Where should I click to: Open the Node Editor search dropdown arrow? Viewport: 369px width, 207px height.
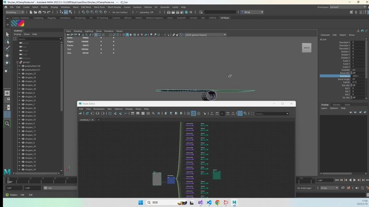click(287, 114)
